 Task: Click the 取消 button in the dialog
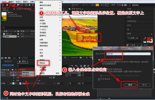click(x=144, y=85)
